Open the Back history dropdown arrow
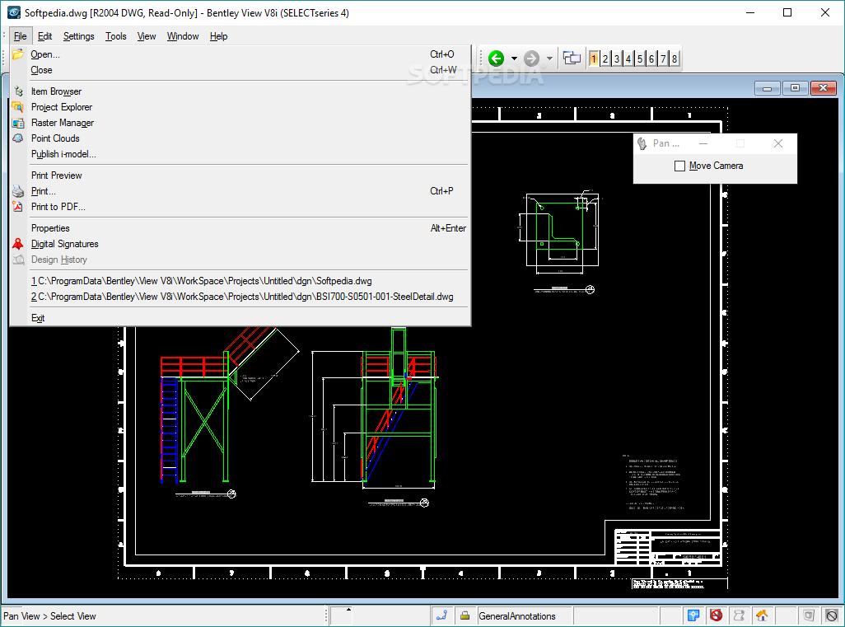 pyautogui.click(x=514, y=58)
